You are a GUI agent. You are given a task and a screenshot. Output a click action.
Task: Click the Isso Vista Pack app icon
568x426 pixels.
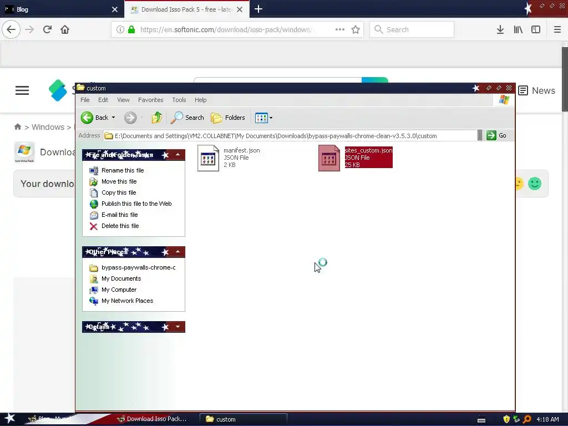(x=24, y=152)
